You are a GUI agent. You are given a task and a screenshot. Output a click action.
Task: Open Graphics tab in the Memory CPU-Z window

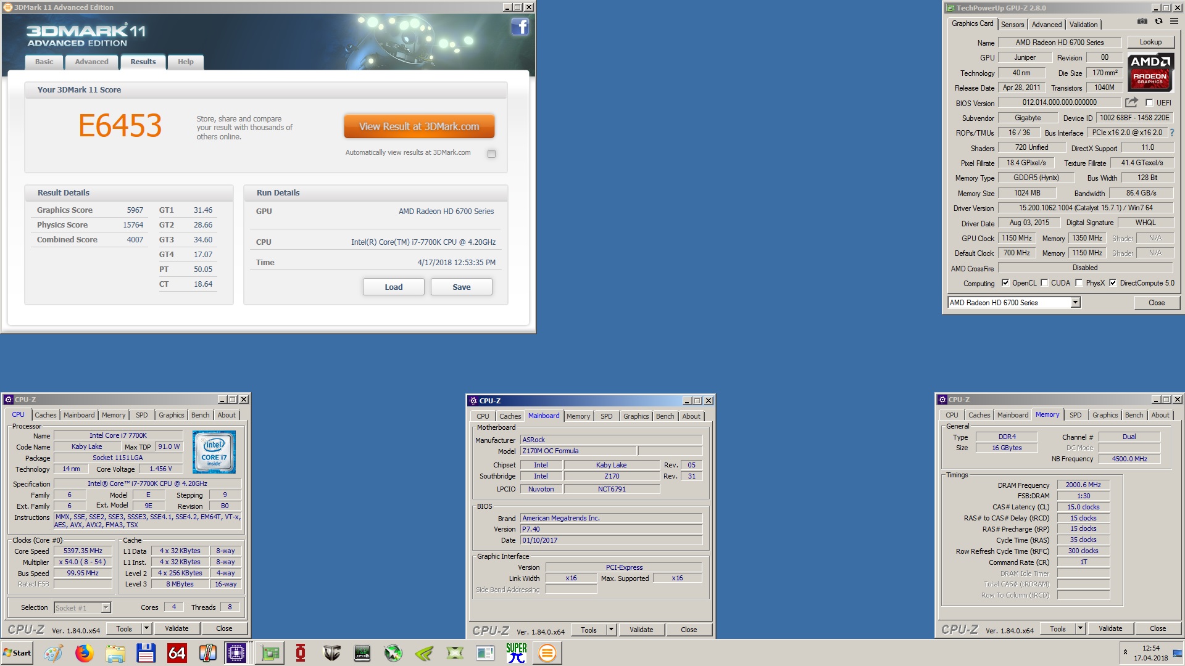[x=1105, y=415]
